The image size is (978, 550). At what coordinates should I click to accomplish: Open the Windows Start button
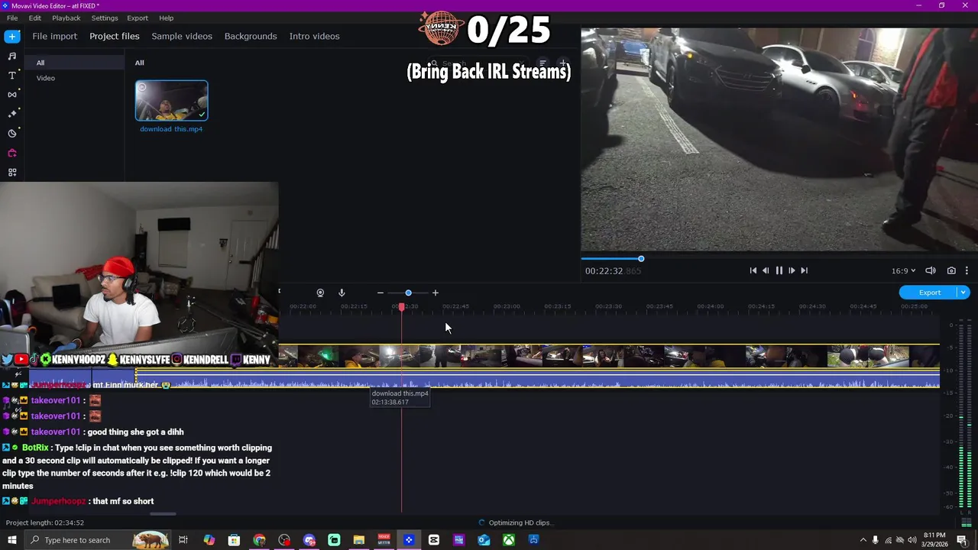click(12, 540)
